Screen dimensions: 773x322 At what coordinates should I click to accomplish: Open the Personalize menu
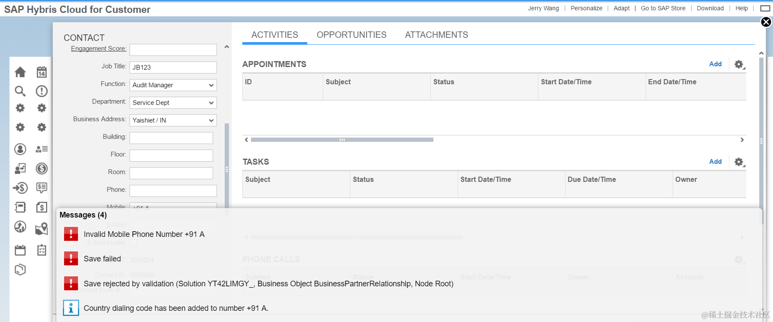coord(586,8)
